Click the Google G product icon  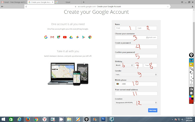[x=46, y=37]
